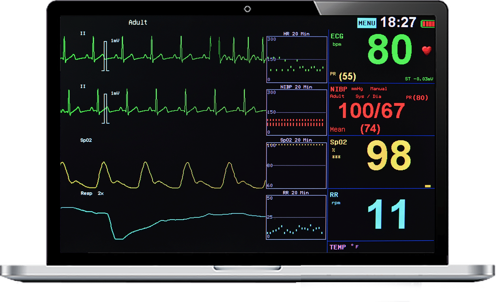
Task: Open the NIBP 20 Min trend graph
Action: click(x=296, y=112)
